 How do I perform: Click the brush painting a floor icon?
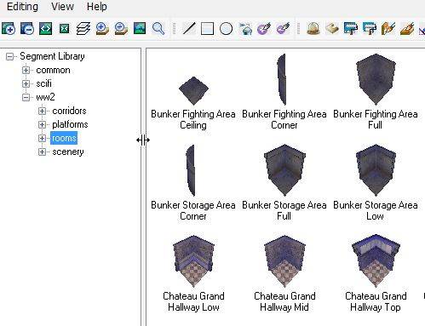(x=407, y=28)
